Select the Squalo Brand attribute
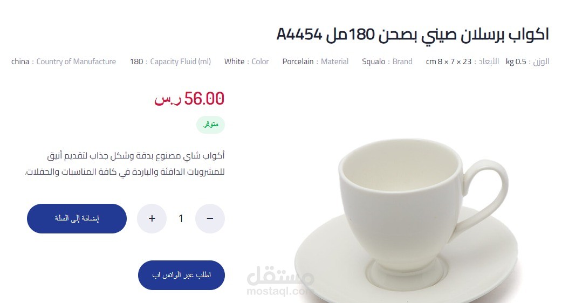The height and width of the screenshot is (303, 562). click(387, 61)
